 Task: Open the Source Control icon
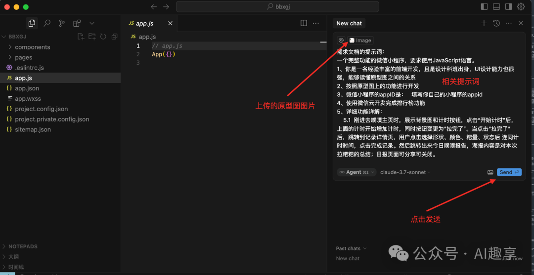click(62, 23)
